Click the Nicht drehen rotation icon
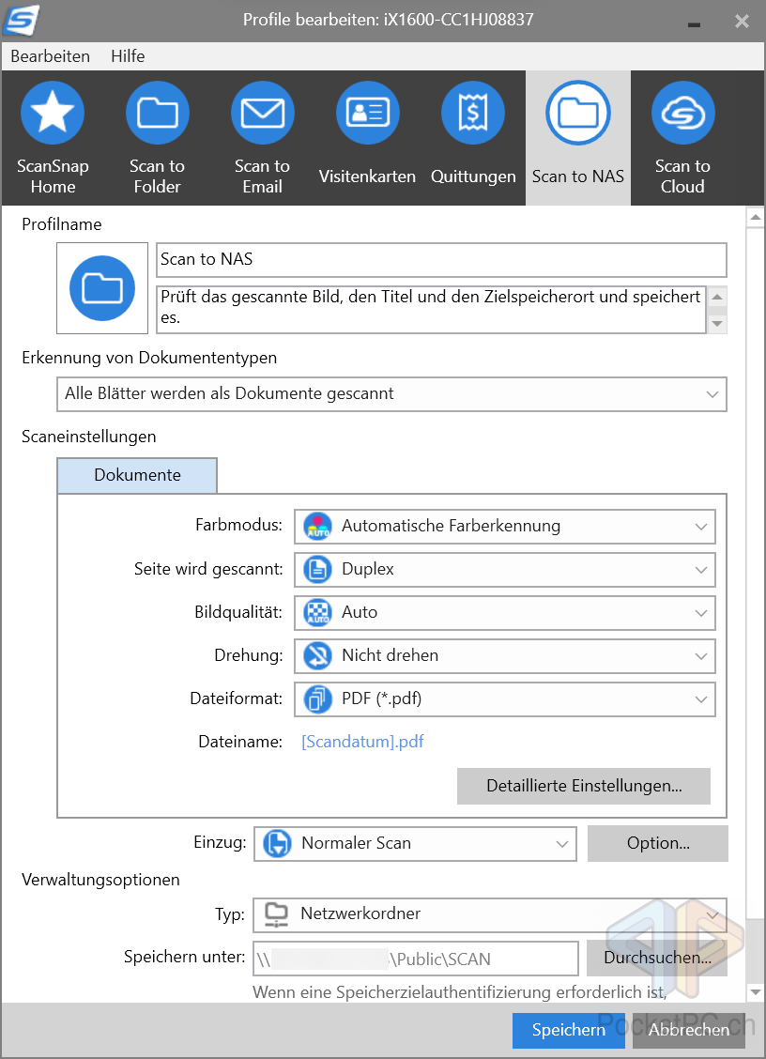 click(317, 656)
